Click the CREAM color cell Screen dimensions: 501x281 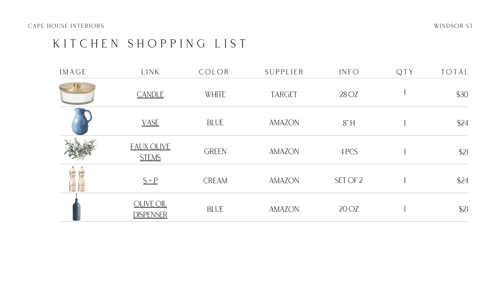(215, 181)
